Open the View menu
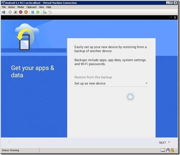 [41, 7]
